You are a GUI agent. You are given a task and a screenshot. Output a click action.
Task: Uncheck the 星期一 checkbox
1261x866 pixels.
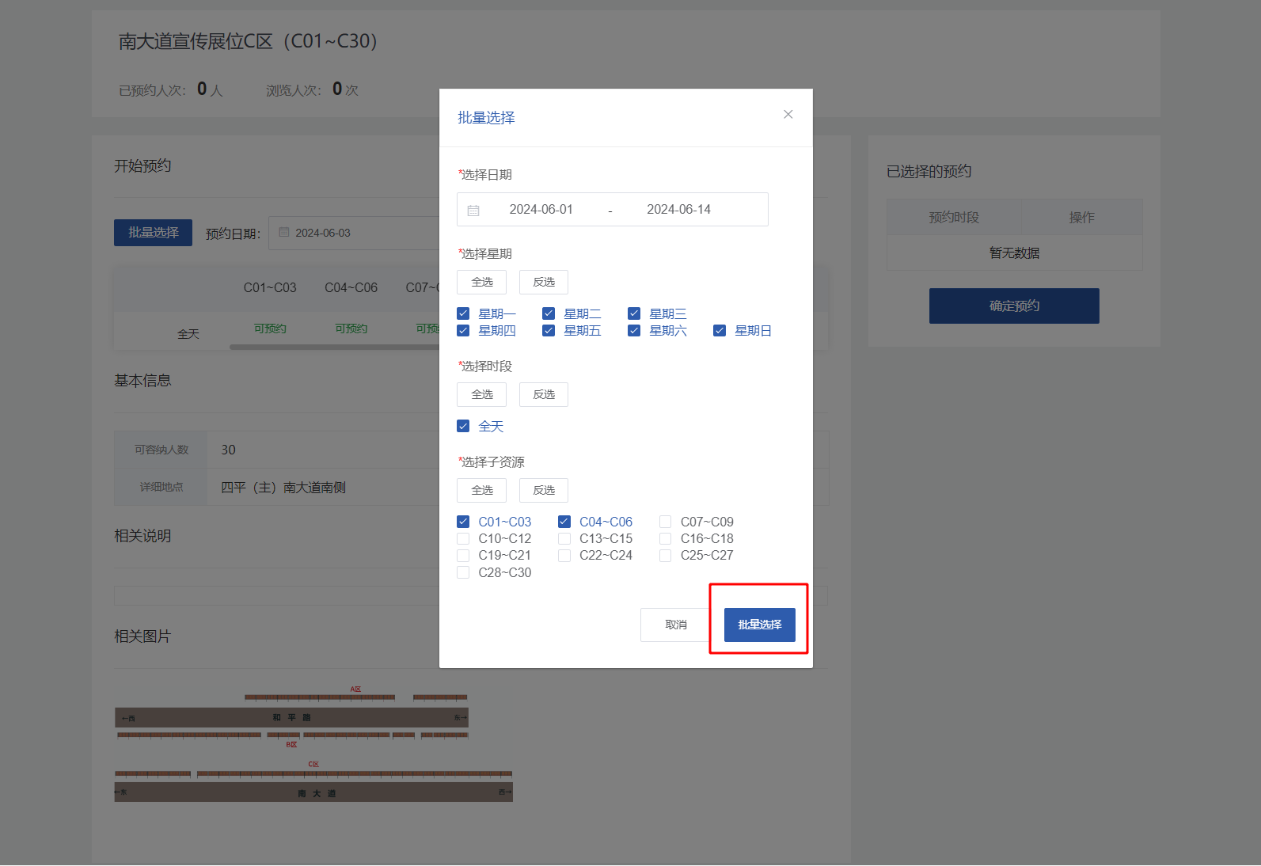464,313
